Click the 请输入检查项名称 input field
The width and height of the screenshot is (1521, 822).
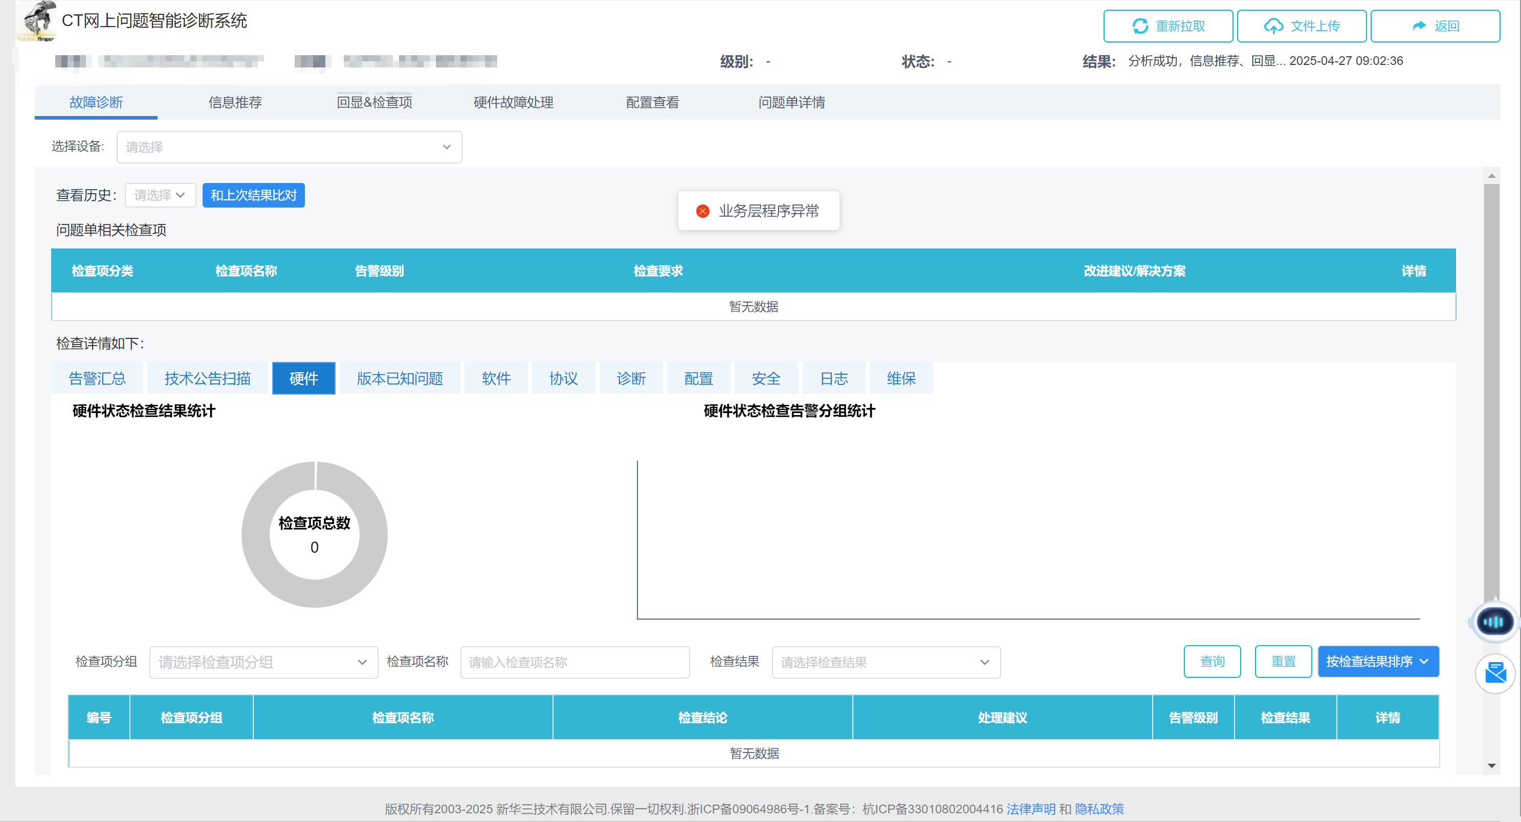pos(575,662)
